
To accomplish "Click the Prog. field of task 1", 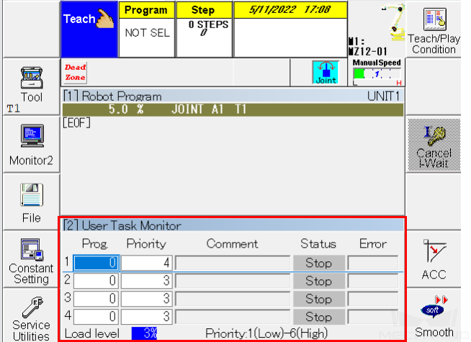I will pos(97,263).
